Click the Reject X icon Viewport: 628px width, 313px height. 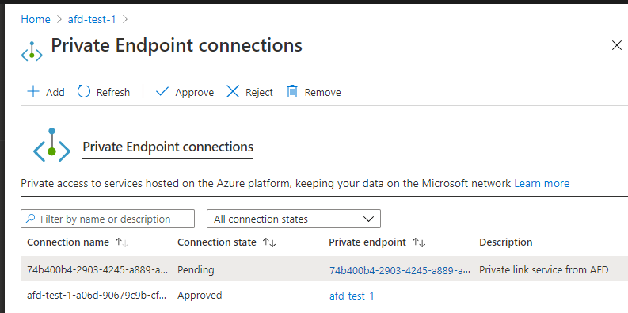[233, 92]
